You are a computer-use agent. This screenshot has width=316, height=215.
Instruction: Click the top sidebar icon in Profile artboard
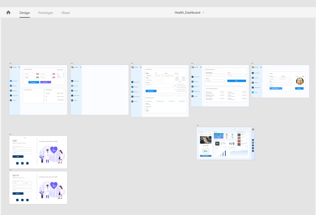tap(253, 73)
